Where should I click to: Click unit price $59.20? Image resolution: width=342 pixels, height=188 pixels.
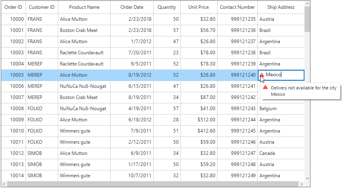pos(199,164)
